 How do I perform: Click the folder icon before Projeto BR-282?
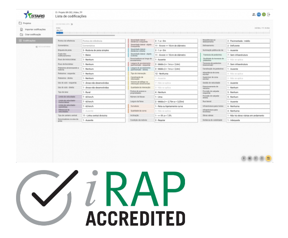56,12
